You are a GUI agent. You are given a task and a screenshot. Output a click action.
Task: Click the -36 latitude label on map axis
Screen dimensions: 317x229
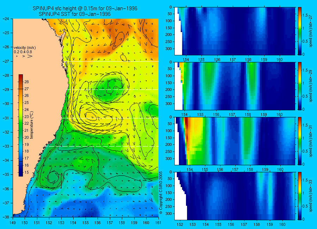pyautogui.click(x=6, y=189)
